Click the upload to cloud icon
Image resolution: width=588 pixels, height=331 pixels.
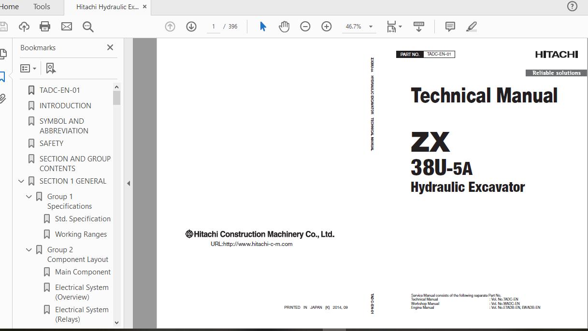pyautogui.click(x=24, y=27)
